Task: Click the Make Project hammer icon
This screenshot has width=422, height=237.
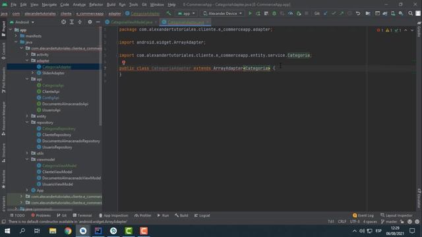Action: tap(169, 13)
